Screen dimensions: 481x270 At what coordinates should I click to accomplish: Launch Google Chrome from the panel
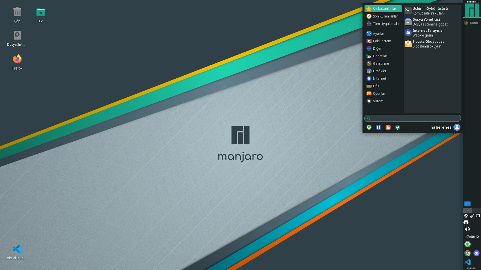(467, 253)
